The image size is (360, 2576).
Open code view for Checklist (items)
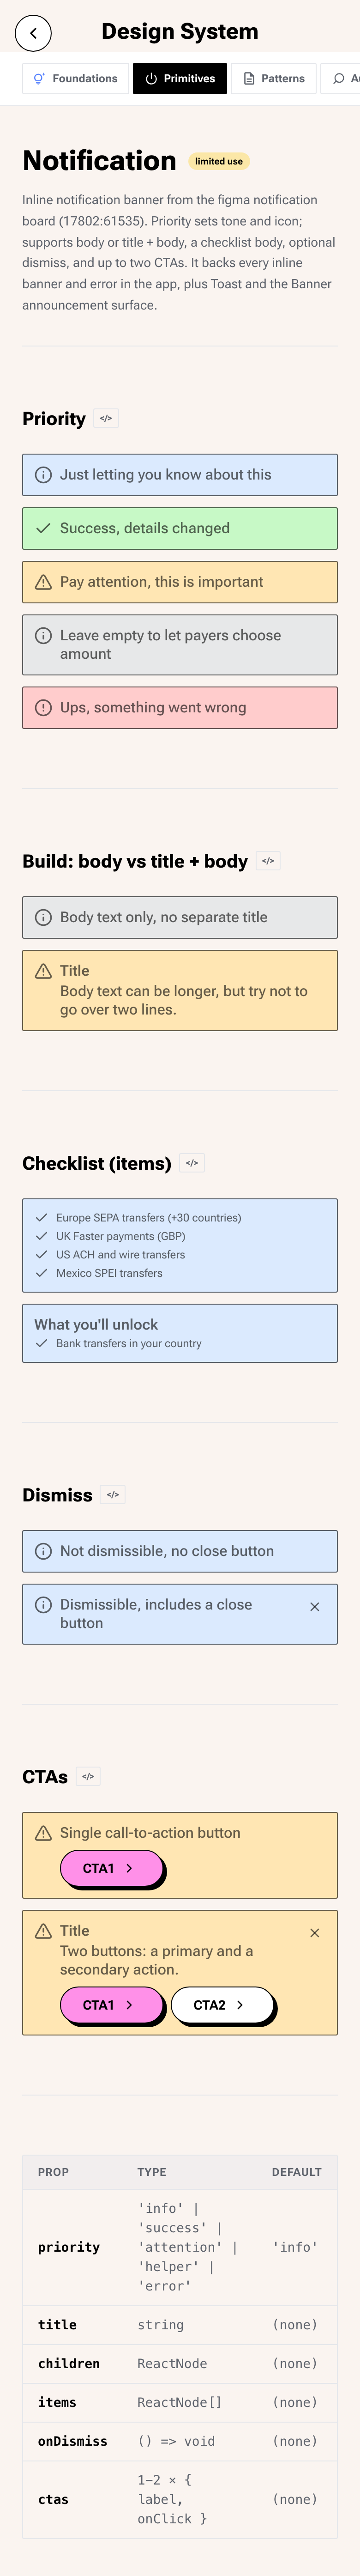click(192, 1163)
